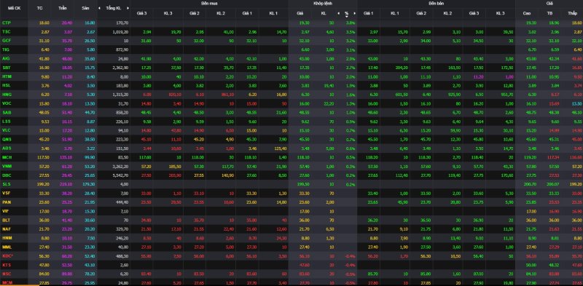Click the left arrow beside Tổng KL
Image resolution: width=583 pixels, height=286 pixels.
[99, 8]
